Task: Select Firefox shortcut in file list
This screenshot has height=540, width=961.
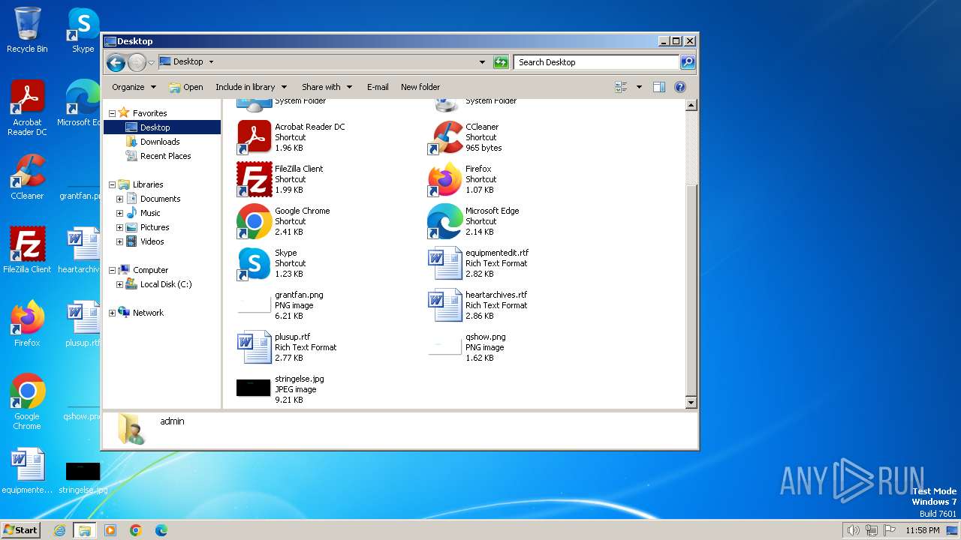Action: (x=462, y=179)
